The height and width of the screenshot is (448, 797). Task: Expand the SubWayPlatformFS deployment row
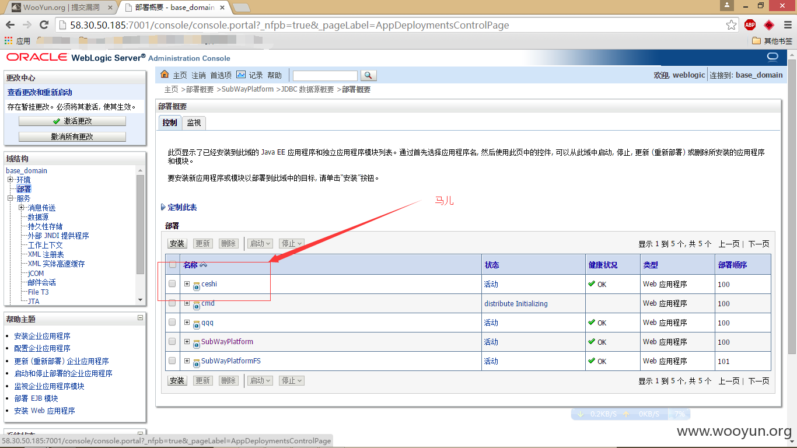coord(187,360)
